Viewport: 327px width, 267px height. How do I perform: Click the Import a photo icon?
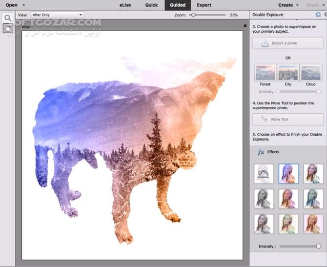[x=265, y=43]
